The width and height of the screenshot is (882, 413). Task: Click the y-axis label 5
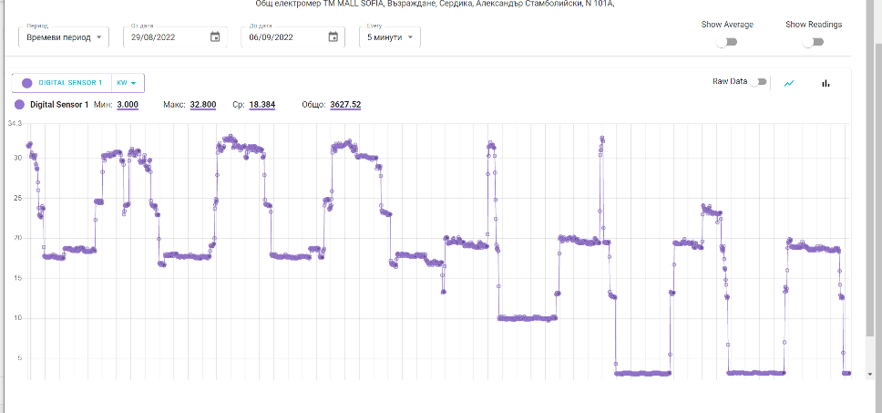pyautogui.click(x=20, y=358)
